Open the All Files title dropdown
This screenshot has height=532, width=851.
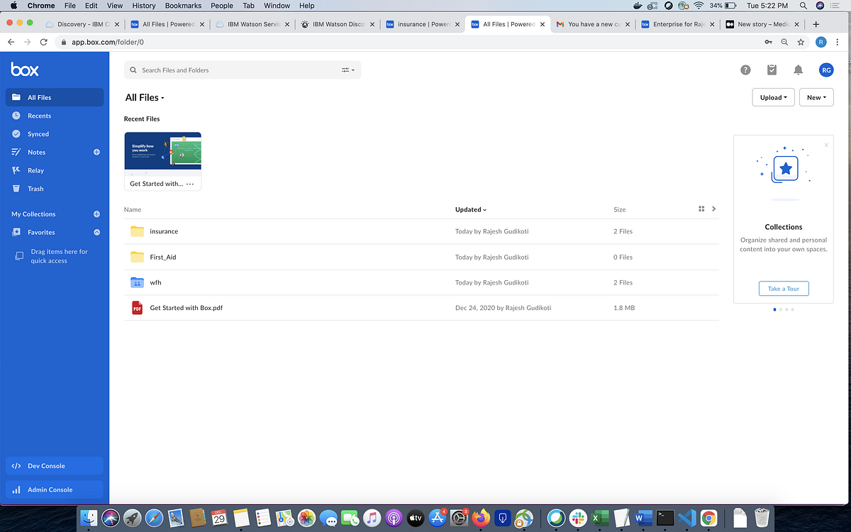tap(145, 98)
